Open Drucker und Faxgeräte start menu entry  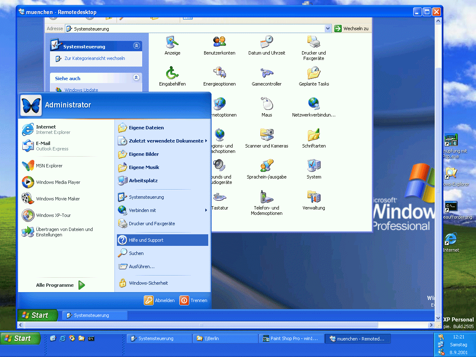[x=162, y=224]
